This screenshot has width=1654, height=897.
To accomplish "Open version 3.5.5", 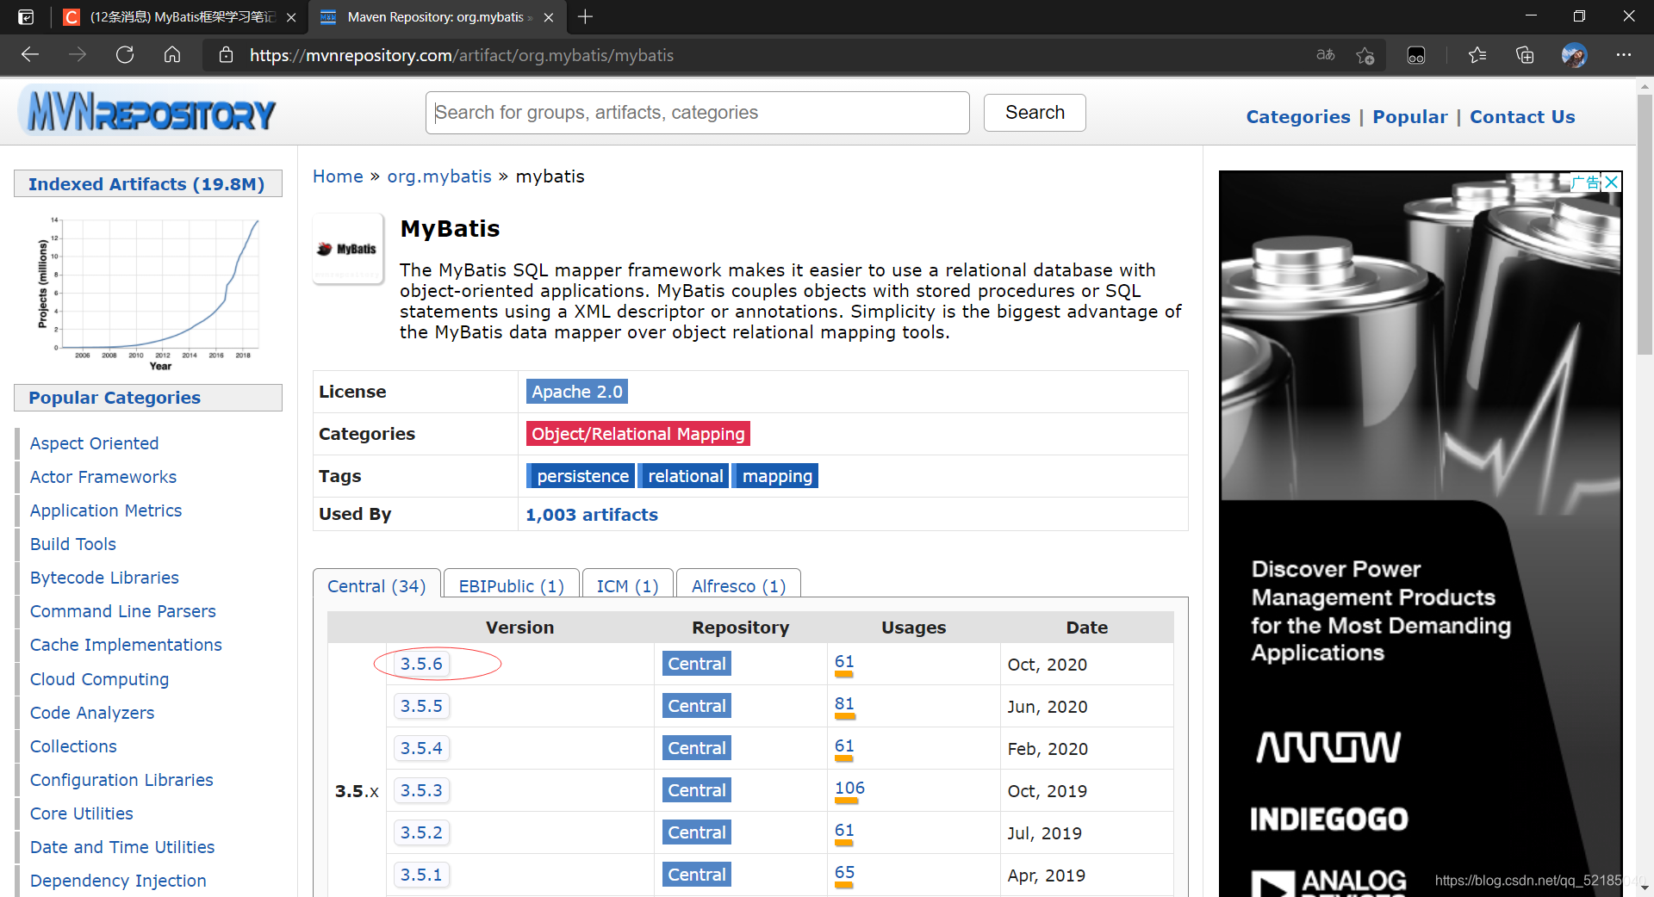I will [x=421, y=706].
